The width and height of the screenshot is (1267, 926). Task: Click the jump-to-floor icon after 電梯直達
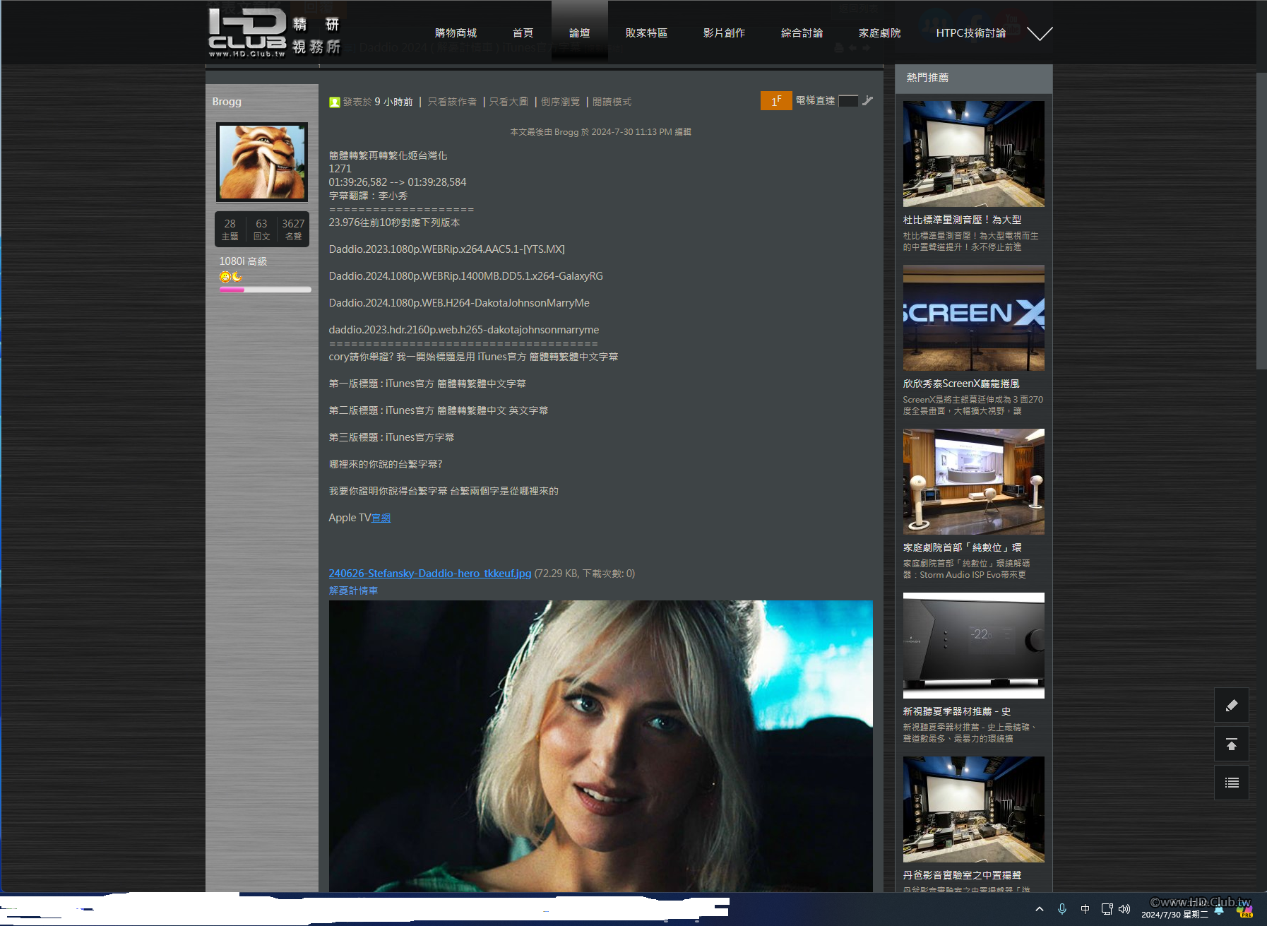pos(868,101)
